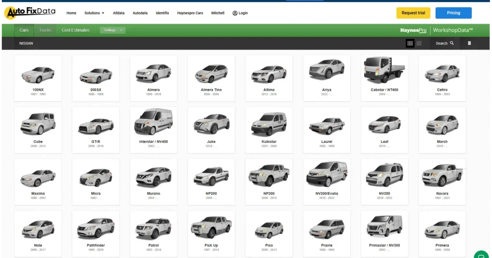Screen dimensions: 492x258
Task: Go to the Home page
Action: [x=71, y=13]
